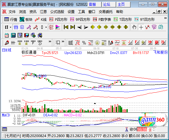Open the 9T四方形 tool
Screen dimensions: 169x140
(144, 20)
